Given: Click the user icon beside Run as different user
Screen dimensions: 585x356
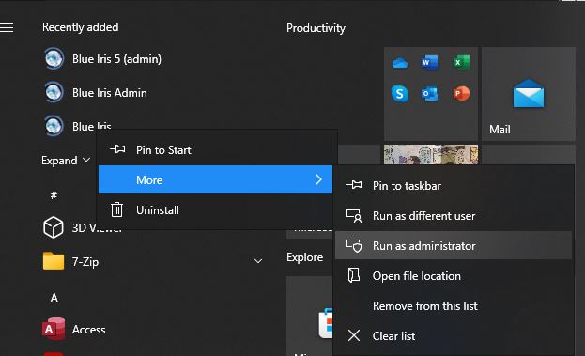Looking at the screenshot, I should pyautogui.click(x=354, y=215).
